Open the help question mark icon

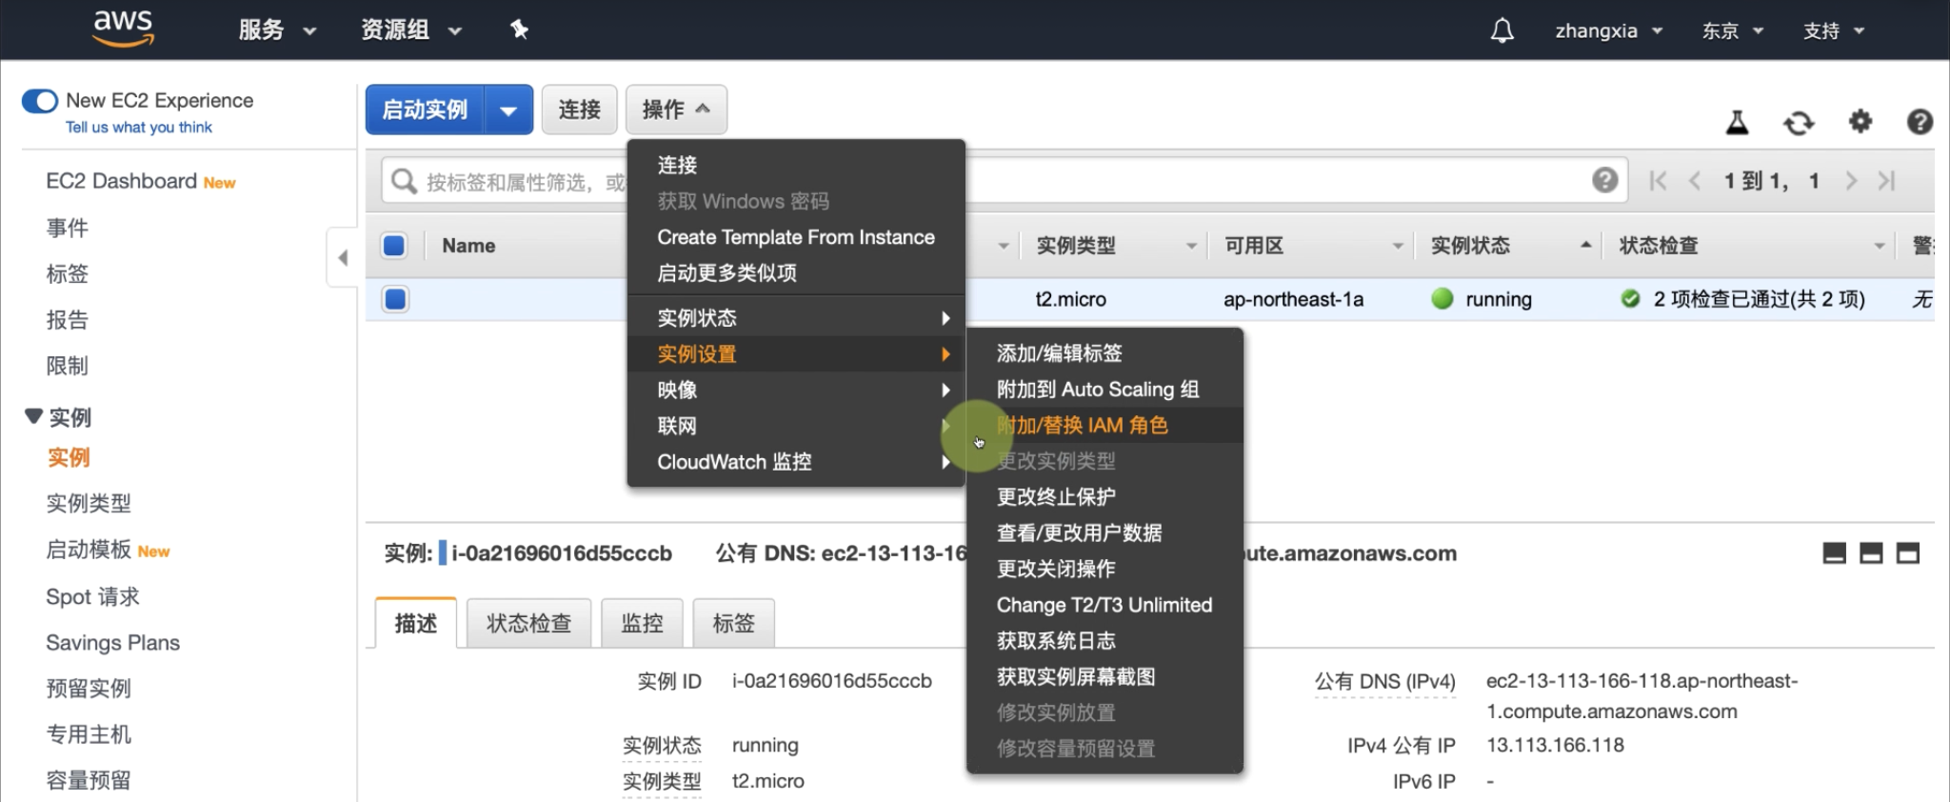pyautogui.click(x=1920, y=121)
